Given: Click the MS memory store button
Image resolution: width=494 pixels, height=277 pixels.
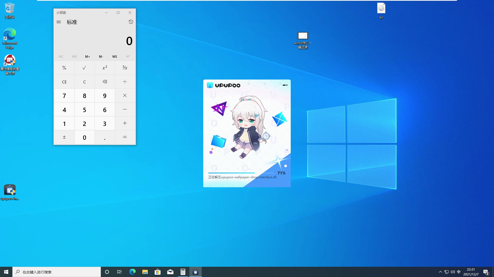Looking at the screenshot, I should coord(115,56).
